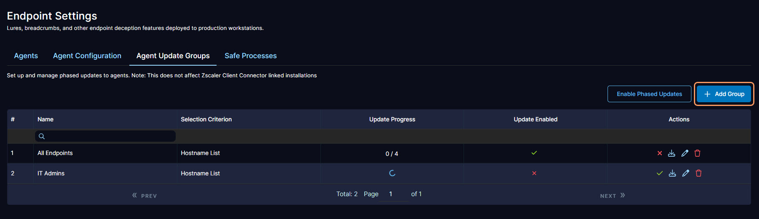Open the Agent Configuration tab

[87, 56]
